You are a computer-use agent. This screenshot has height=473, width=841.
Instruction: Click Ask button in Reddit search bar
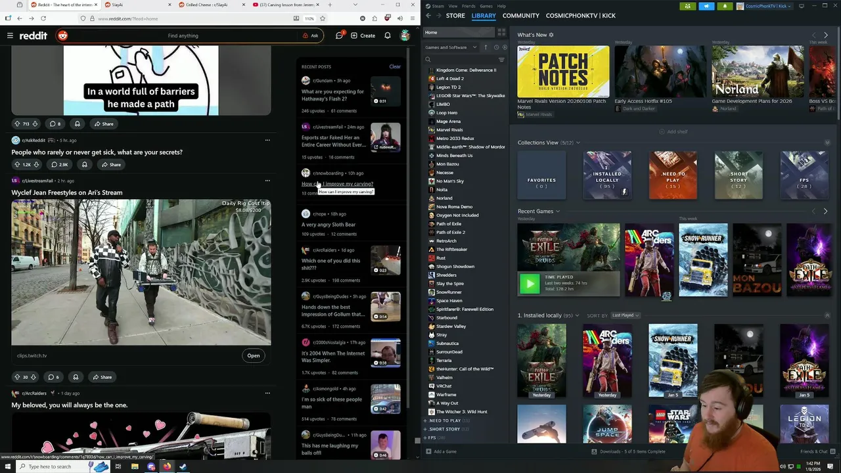click(x=311, y=35)
